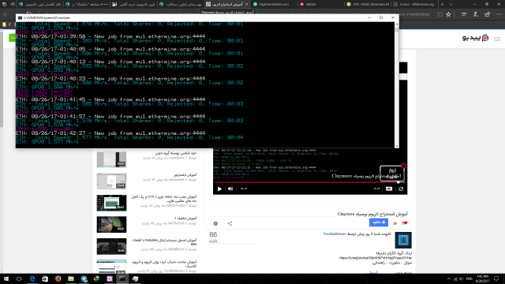Close the active video tutorial browser tab
This screenshot has width=505, height=284.
(x=246, y=4)
